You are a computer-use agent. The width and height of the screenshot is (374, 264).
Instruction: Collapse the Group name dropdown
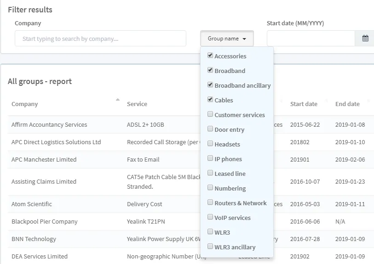tap(227, 39)
